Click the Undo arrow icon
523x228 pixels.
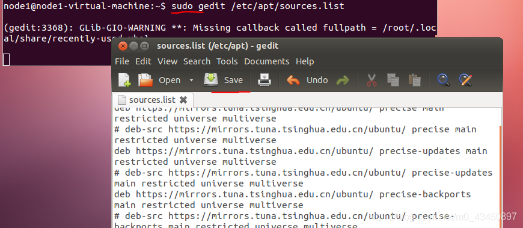click(x=293, y=80)
